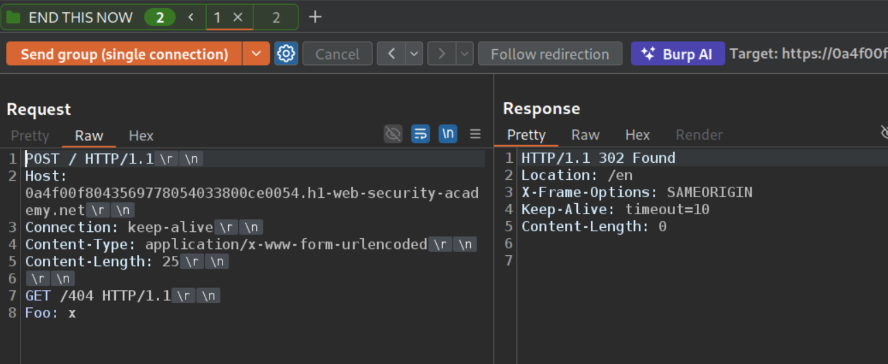Switch Response view to the Raw tab
This screenshot has height=364, width=888.
585,135
